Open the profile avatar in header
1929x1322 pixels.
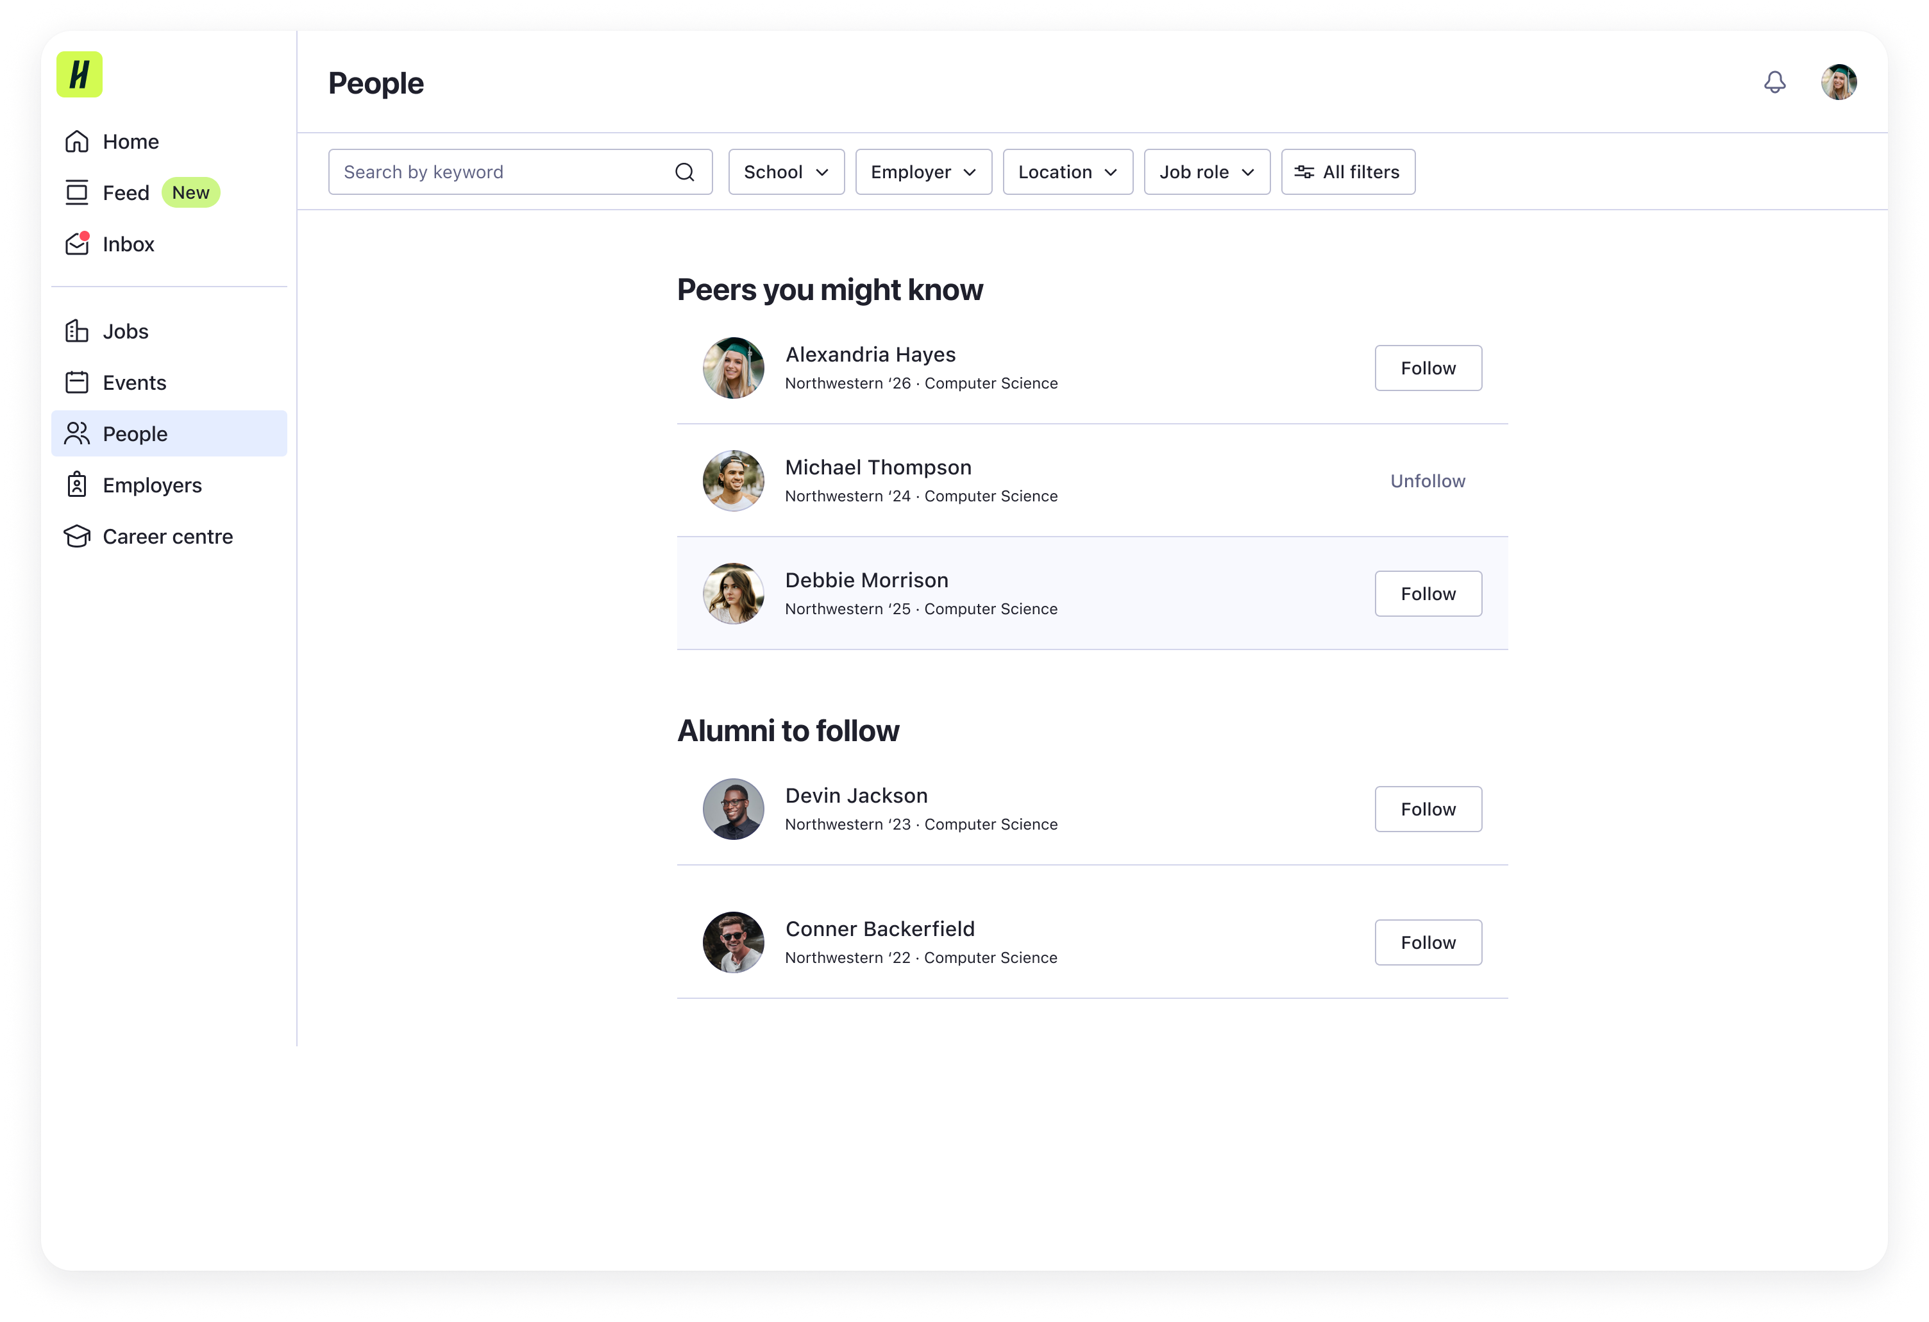pos(1839,82)
